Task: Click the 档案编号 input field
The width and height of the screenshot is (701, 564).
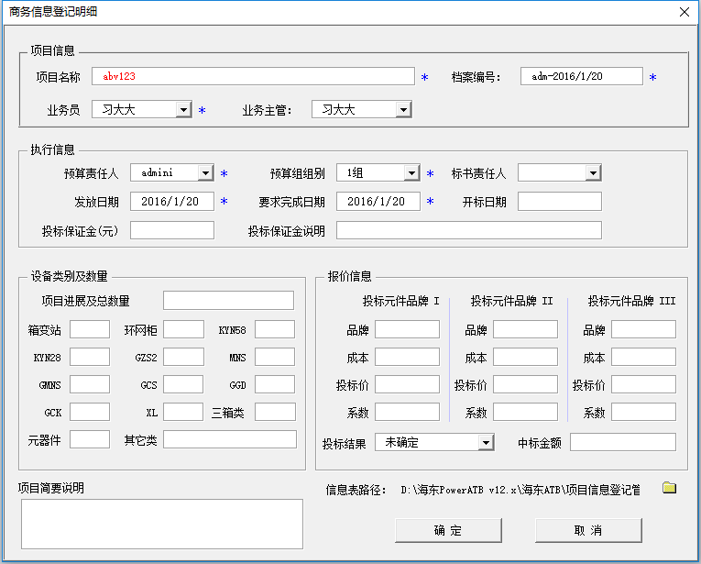Action: click(x=581, y=77)
